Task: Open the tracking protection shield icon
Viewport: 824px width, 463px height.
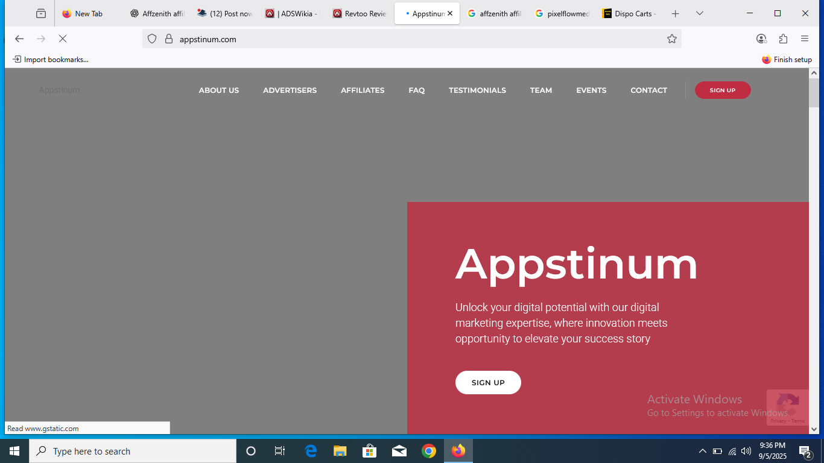Action: coord(152,39)
